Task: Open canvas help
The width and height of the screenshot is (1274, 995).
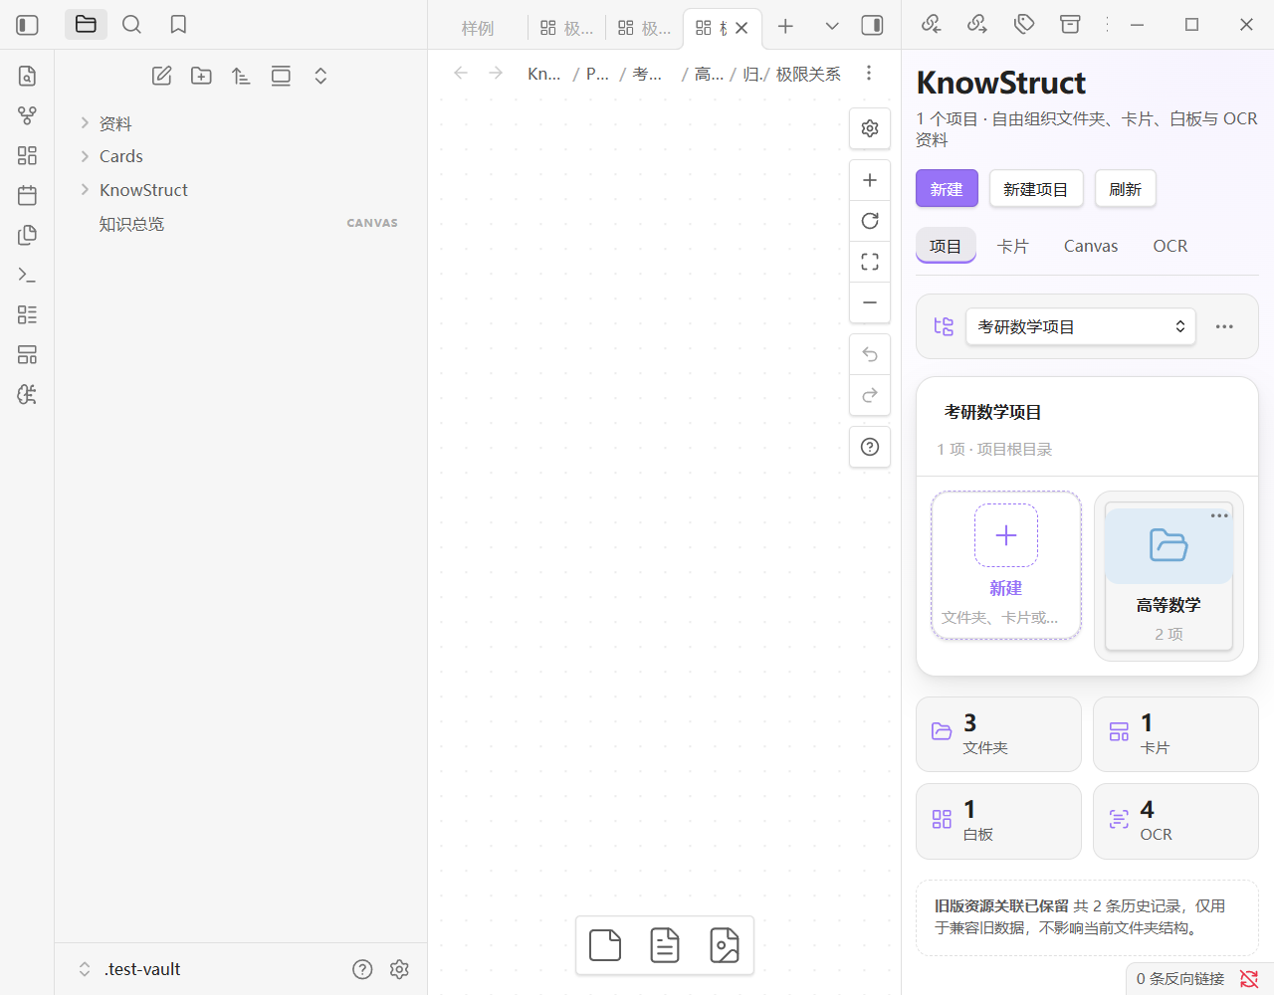Action: 870,447
